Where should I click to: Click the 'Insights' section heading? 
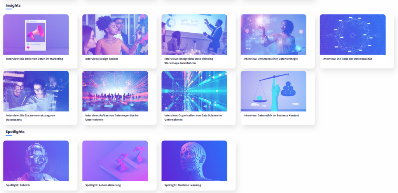click(x=13, y=5)
